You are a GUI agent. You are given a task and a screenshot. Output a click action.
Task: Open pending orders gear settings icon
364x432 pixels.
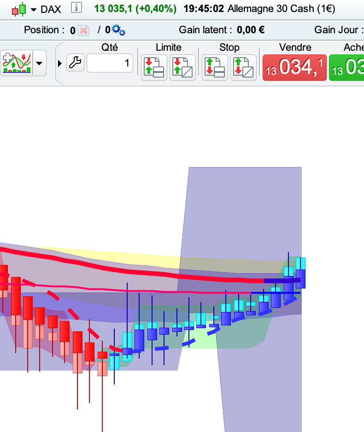pos(118,30)
